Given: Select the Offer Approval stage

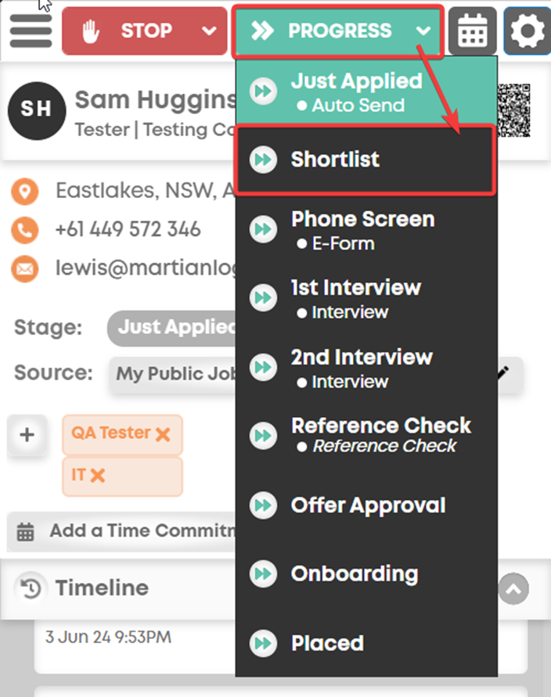Looking at the screenshot, I should point(366,505).
